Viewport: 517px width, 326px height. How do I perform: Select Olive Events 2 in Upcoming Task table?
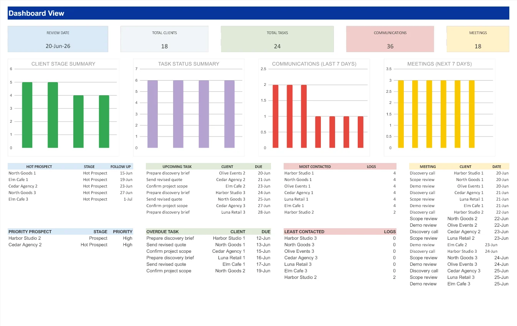click(x=232, y=173)
